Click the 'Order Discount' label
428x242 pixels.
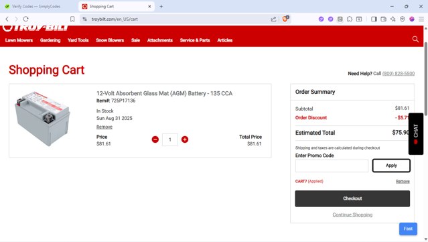tap(311, 118)
